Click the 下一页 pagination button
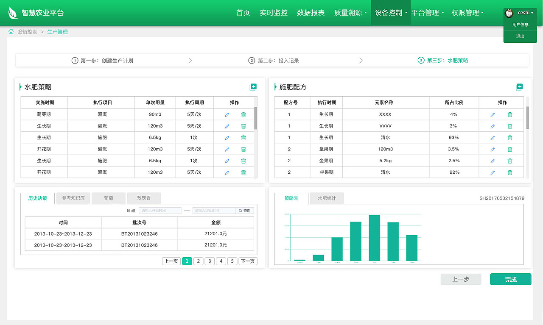The image size is (543, 325). point(248,261)
